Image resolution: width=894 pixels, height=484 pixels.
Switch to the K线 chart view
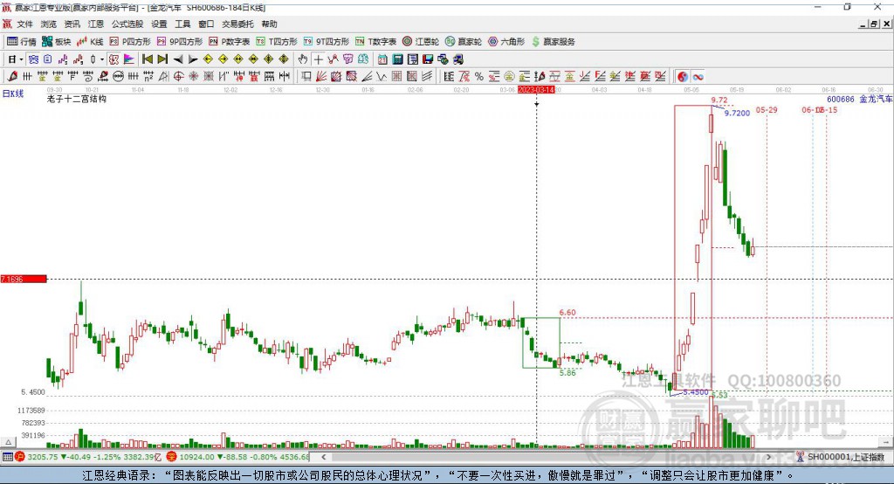[90, 42]
